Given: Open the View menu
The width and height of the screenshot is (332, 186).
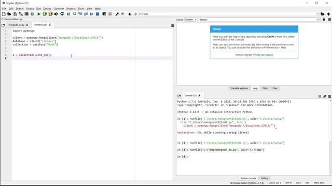Looking at the screenshot, I should point(89,9).
